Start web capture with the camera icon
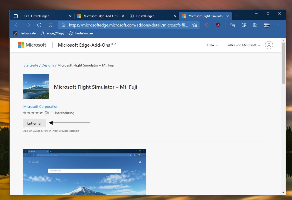The height and width of the screenshot is (200, 292). coord(244,25)
